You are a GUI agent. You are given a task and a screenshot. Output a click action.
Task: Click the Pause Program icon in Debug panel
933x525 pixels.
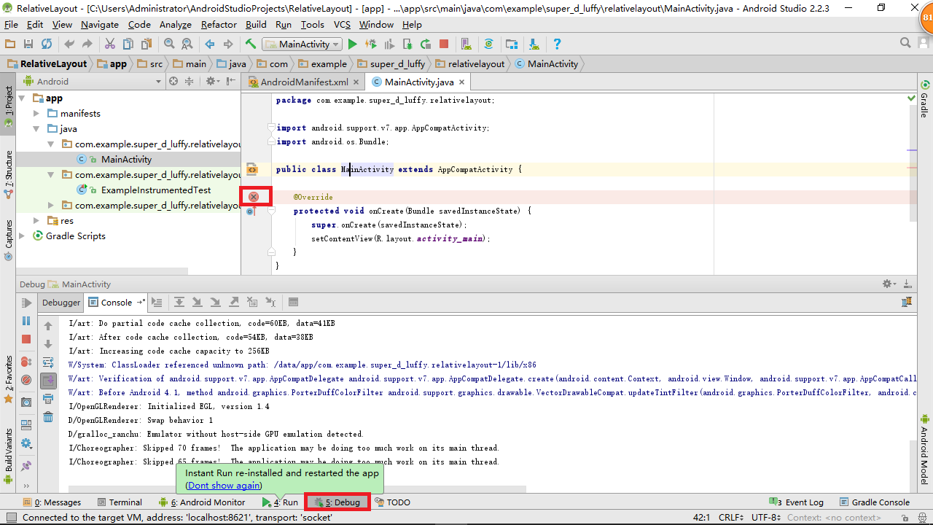click(x=26, y=321)
